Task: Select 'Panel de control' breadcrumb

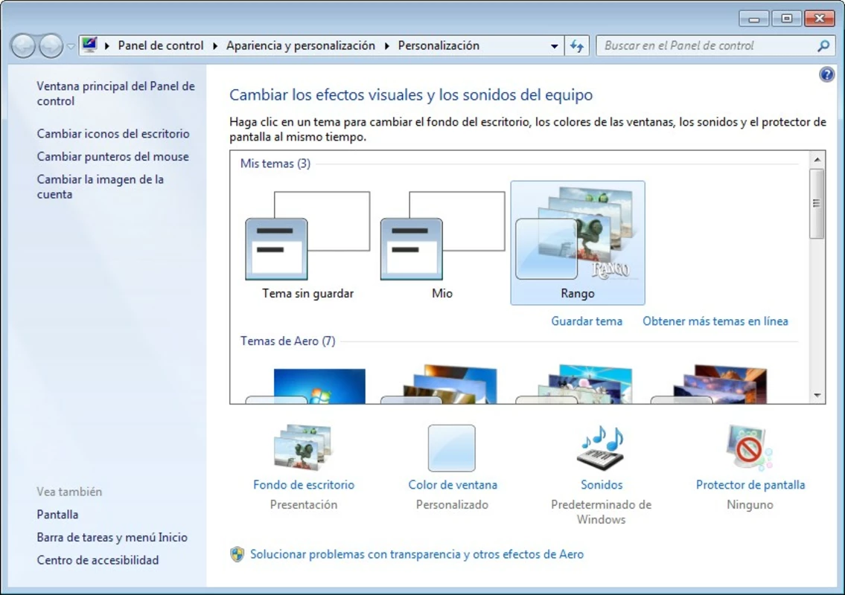Action: coord(161,46)
